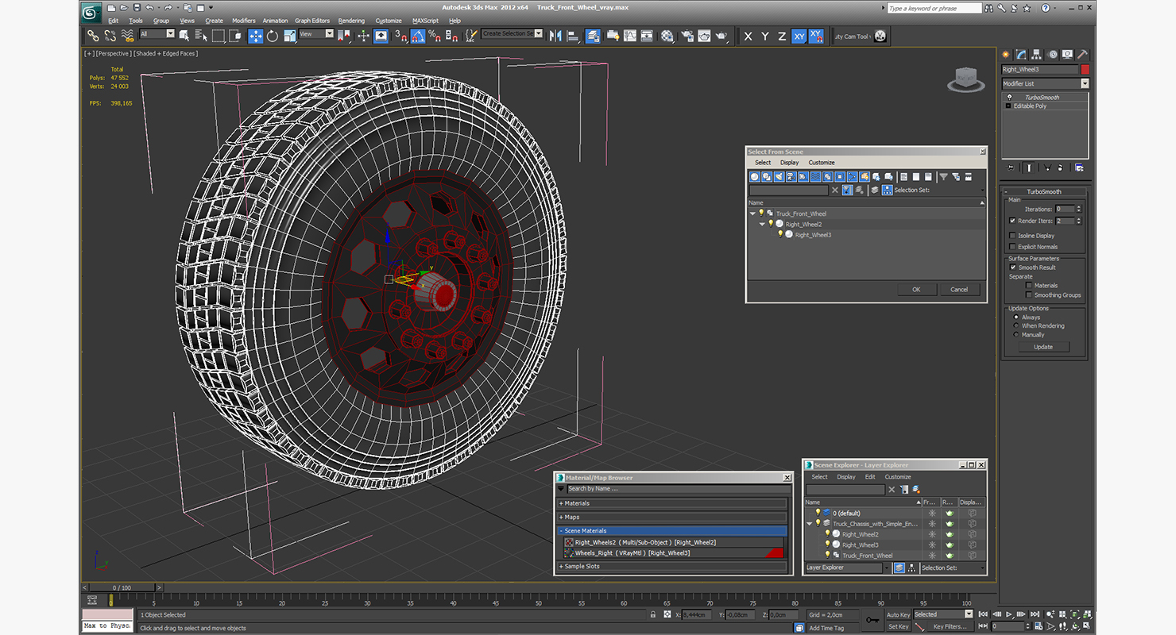1176x635 pixels.
Task: Activate the Select and Rotate tool
Action: [x=273, y=36]
